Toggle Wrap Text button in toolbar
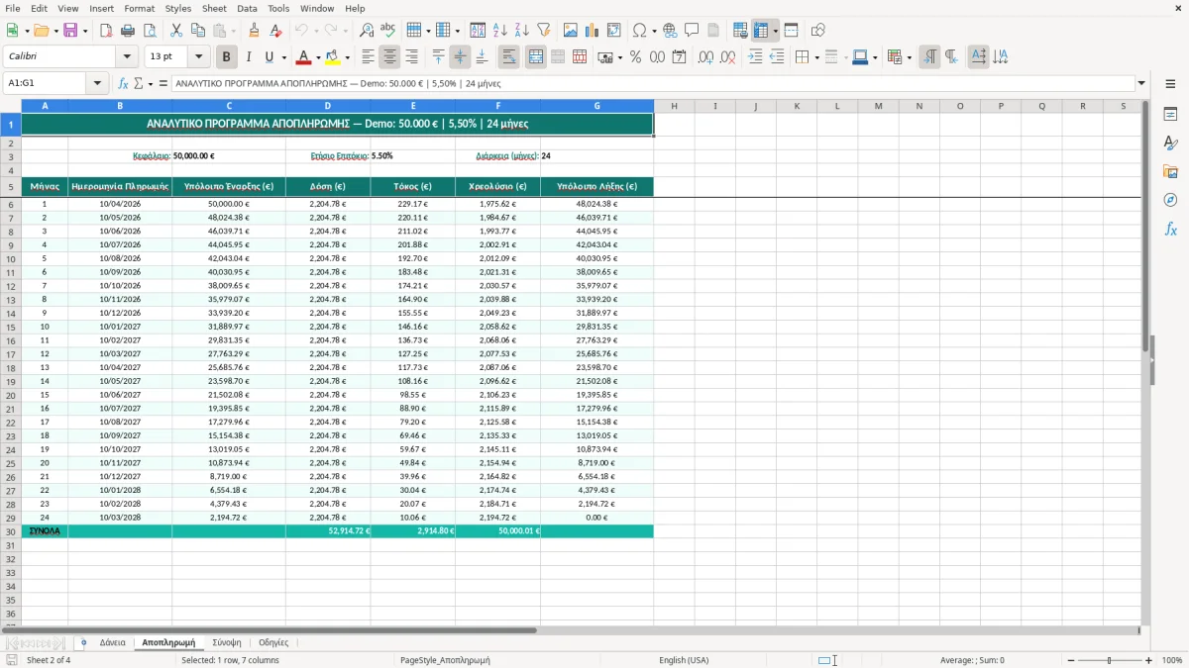The image size is (1189, 668). [x=509, y=57]
